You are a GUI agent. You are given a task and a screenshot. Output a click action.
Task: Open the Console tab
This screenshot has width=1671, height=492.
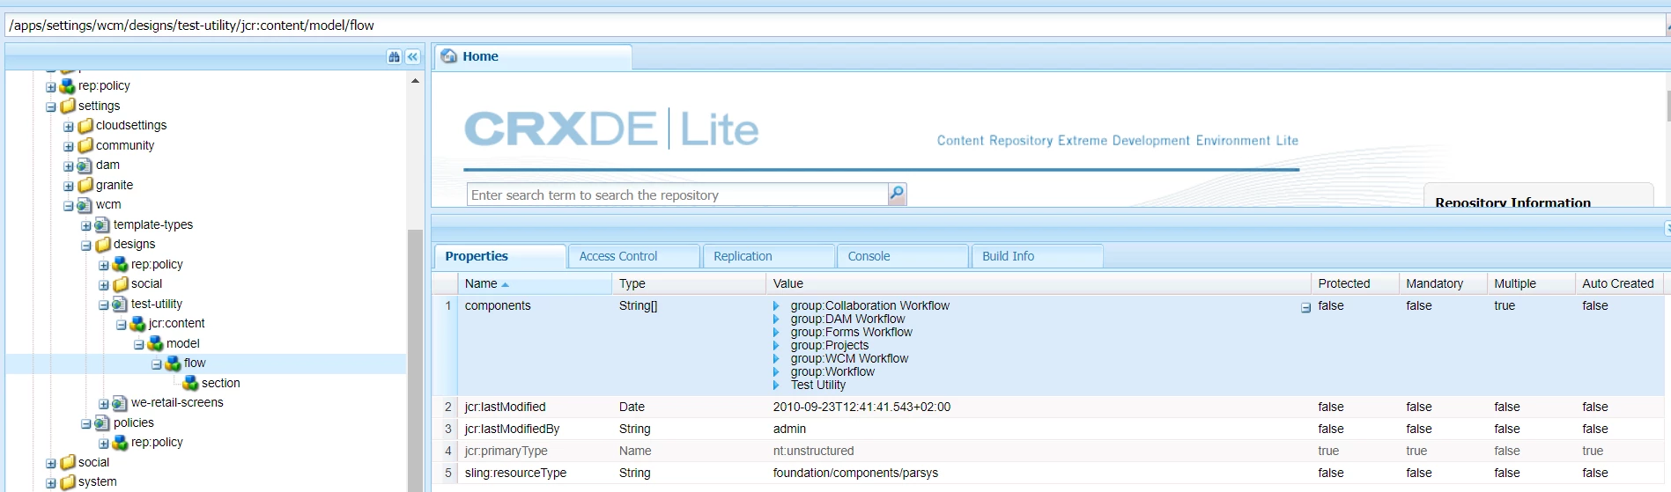pyautogui.click(x=903, y=256)
